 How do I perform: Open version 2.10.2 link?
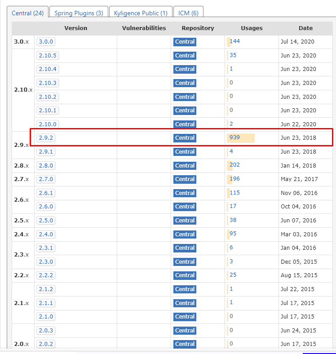(x=48, y=97)
